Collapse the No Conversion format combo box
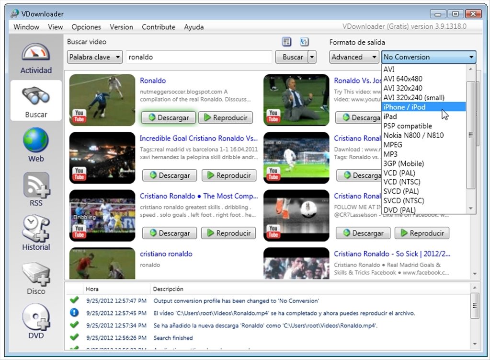This screenshot has height=360, width=490. click(428, 57)
